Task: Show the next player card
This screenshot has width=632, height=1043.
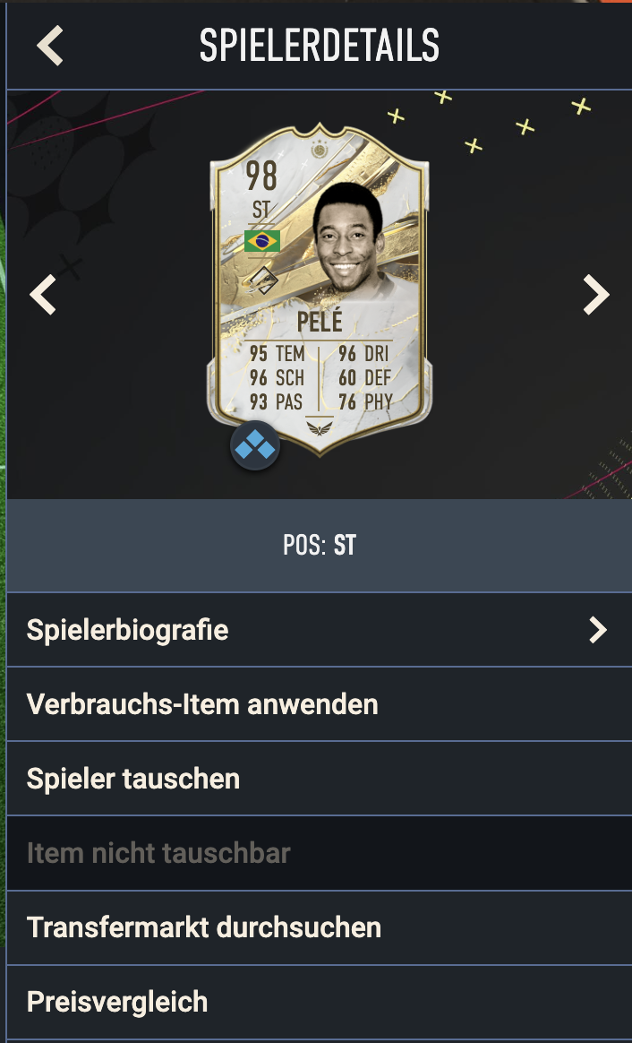Action: coord(596,295)
